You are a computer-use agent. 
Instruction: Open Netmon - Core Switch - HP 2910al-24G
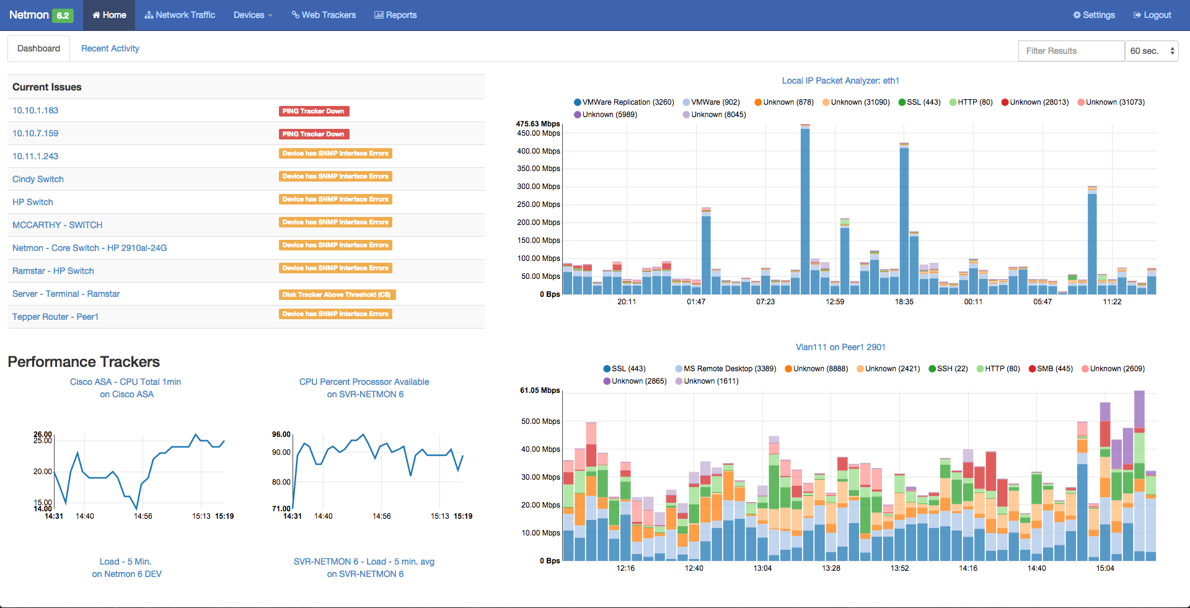tap(90, 248)
